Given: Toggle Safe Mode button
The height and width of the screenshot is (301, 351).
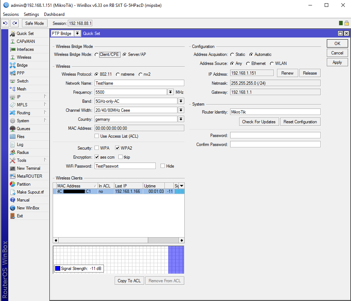Looking at the screenshot, I should pos(35,23).
